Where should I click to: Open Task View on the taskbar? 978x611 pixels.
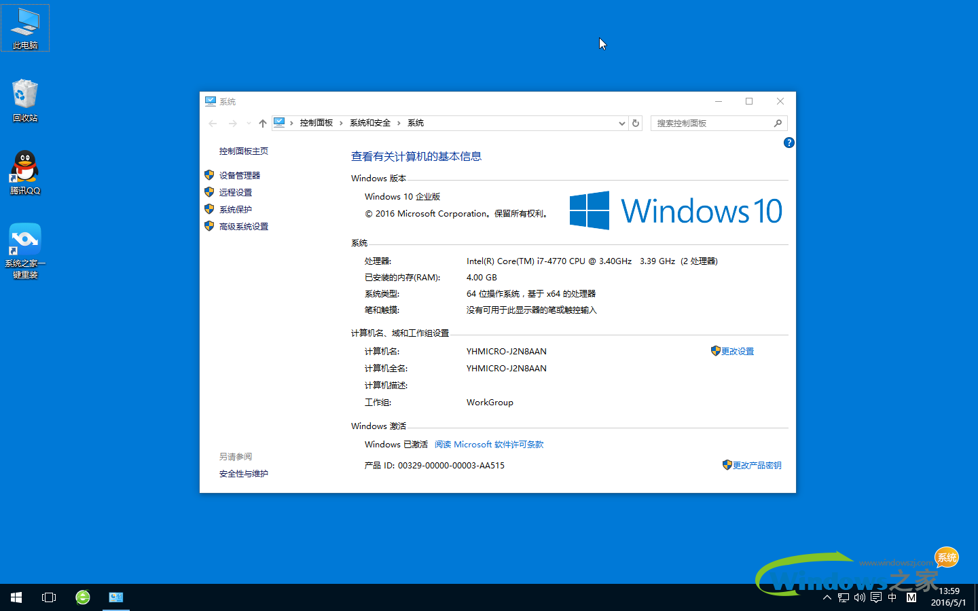(49, 597)
